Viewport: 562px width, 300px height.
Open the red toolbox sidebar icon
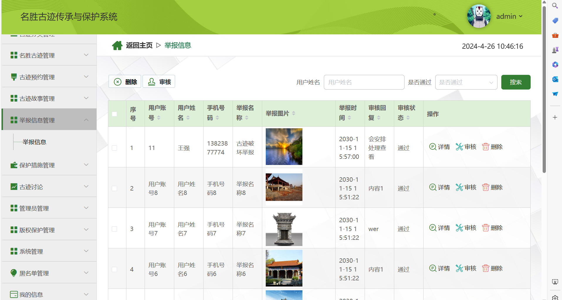click(555, 35)
